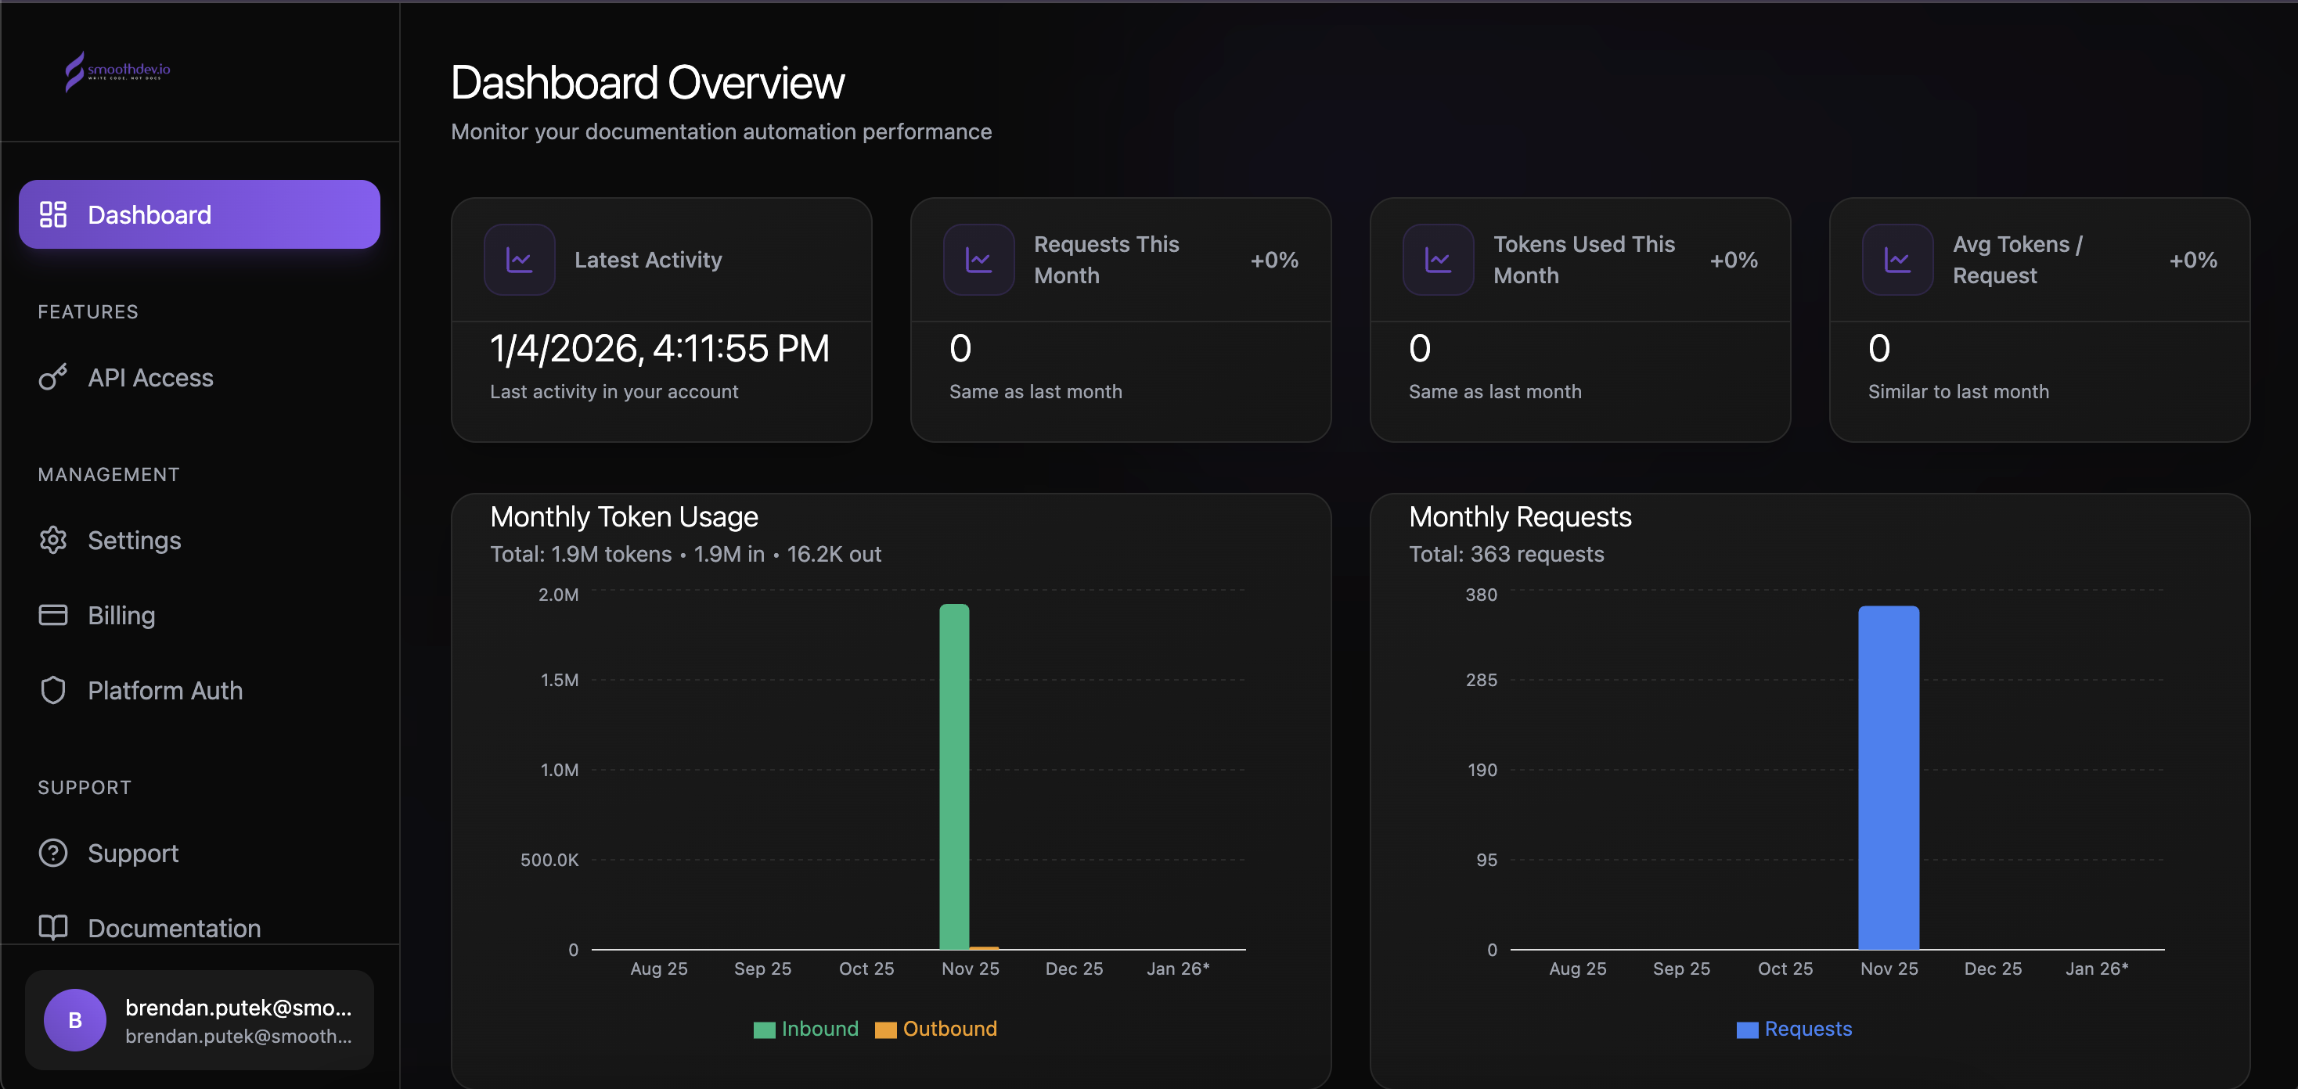The height and width of the screenshot is (1089, 2298).
Task: Open the Documentation link
Action: pos(174,927)
